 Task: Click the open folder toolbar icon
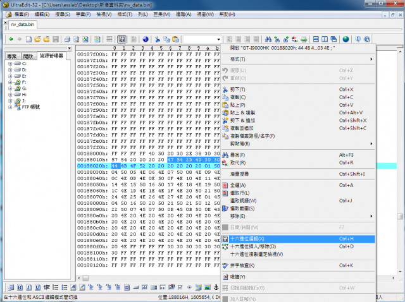tap(37, 39)
